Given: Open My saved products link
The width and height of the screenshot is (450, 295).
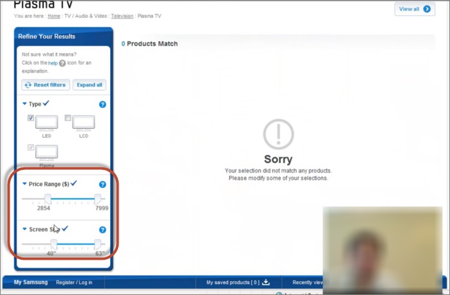Looking at the screenshot, I should click(233, 283).
